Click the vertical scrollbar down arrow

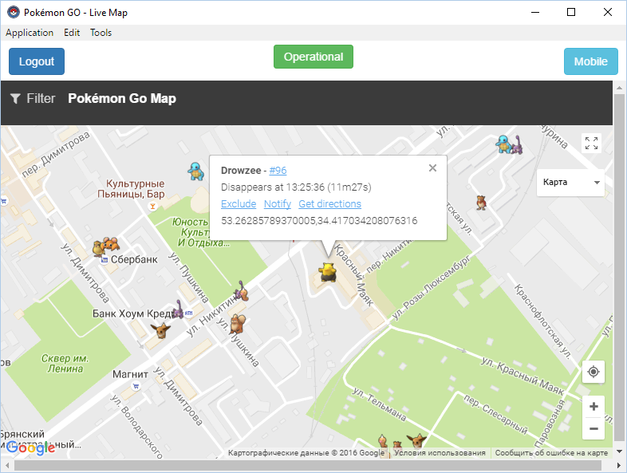pos(619,451)
